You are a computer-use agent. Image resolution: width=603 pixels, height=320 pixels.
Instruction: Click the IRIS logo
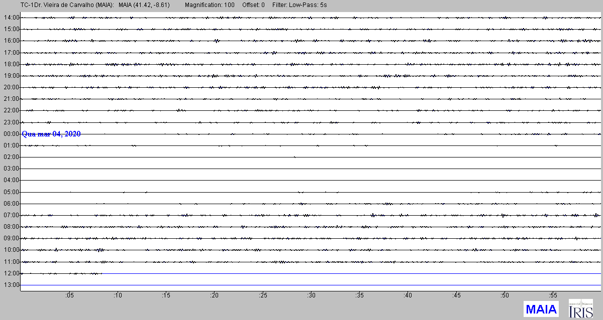point(580,309)
